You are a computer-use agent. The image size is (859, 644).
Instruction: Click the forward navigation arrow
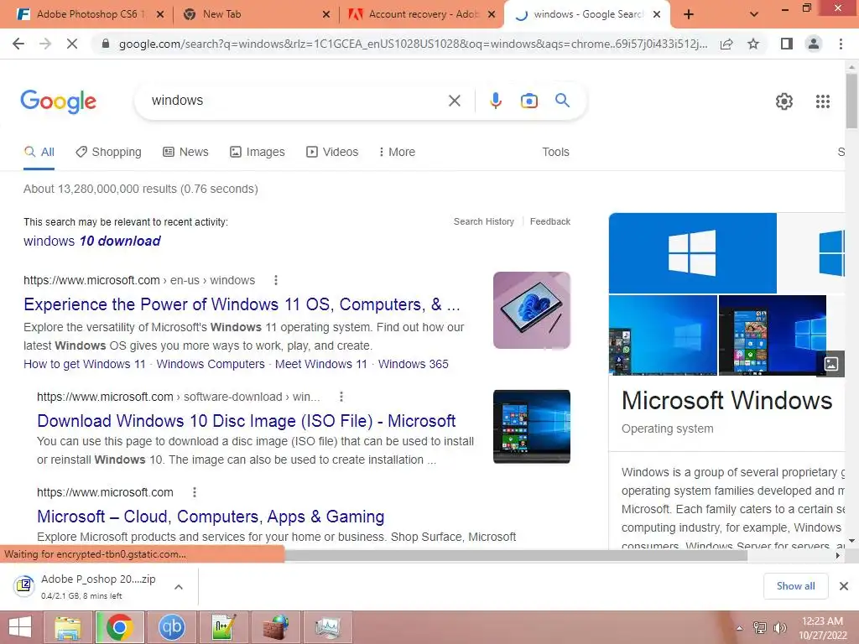click(x=45, y=44)
